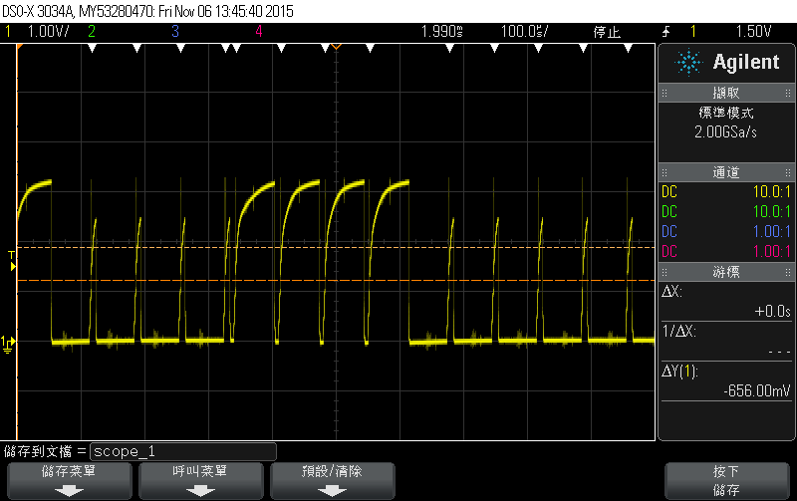Select the trigger level T marker

(12, 261)
